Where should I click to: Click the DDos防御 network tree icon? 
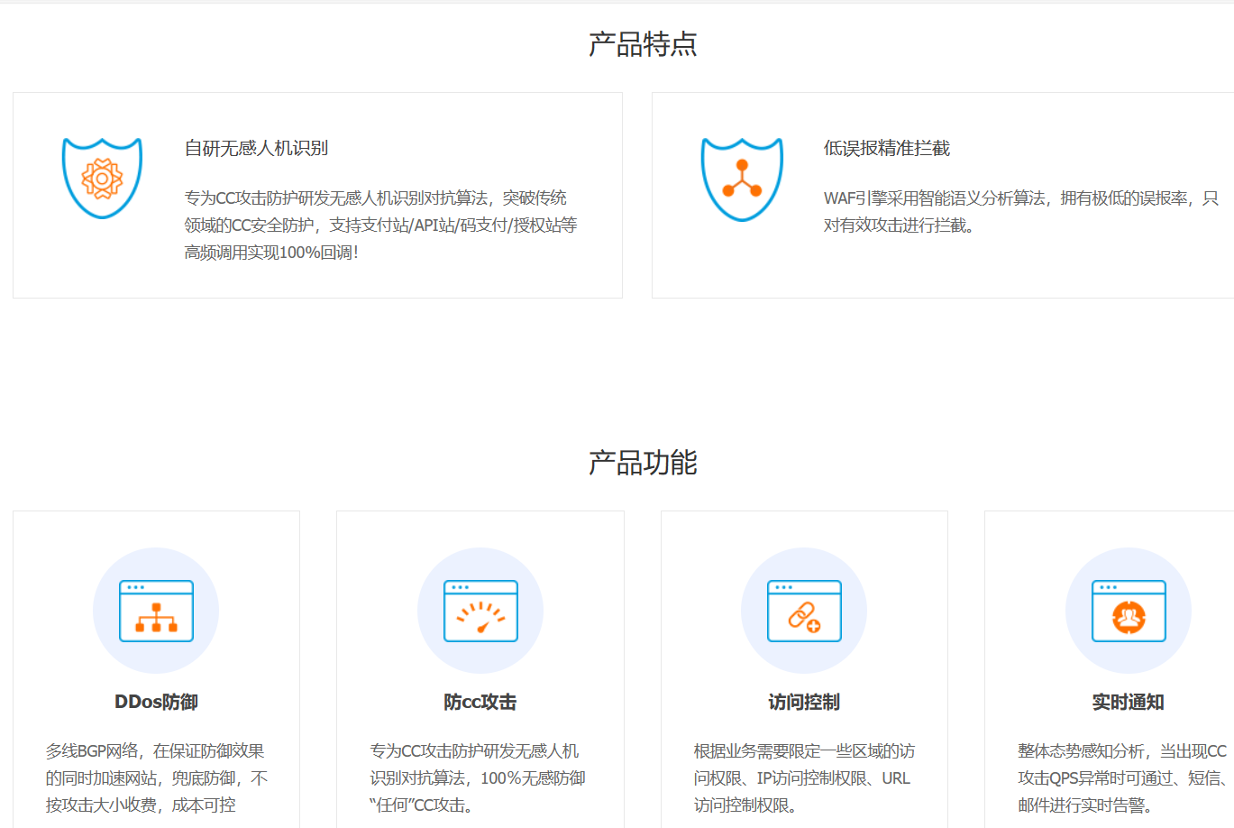point(156,611)
